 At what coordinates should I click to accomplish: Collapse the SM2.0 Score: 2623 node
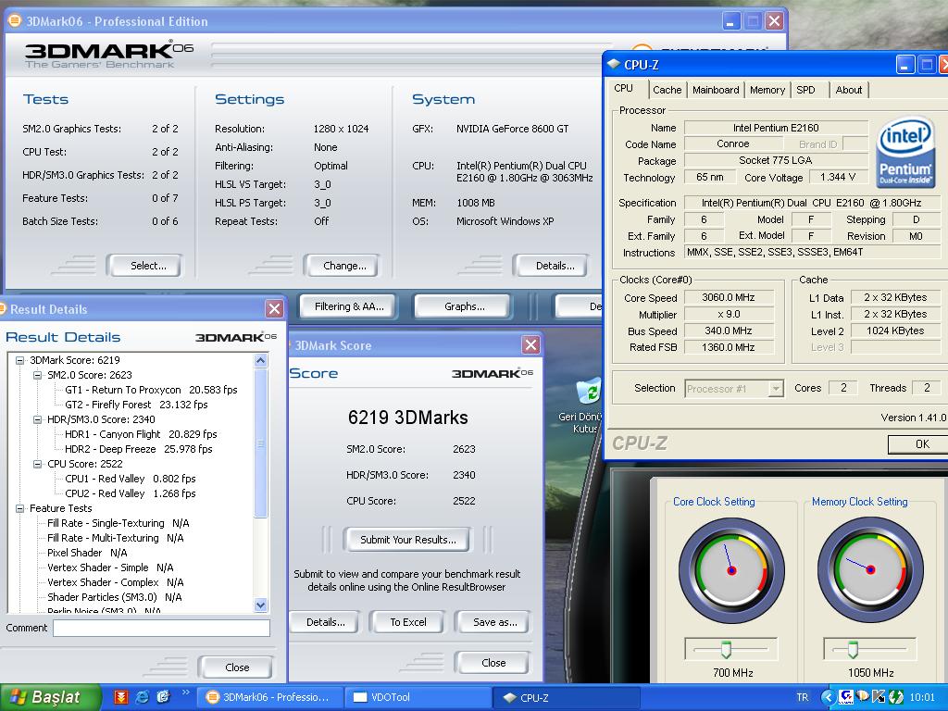(x=37, y=375)
